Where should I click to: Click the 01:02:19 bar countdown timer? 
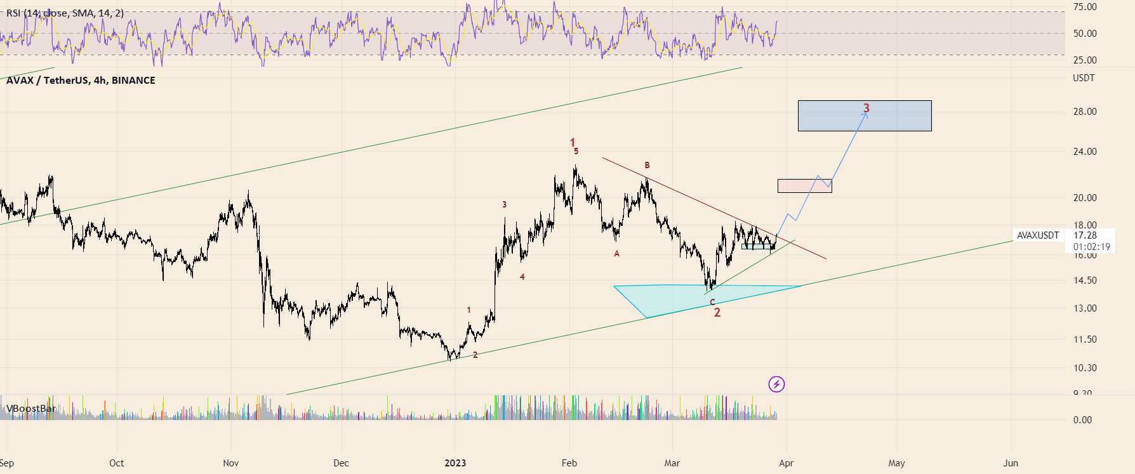click(x=1092, y=247)
